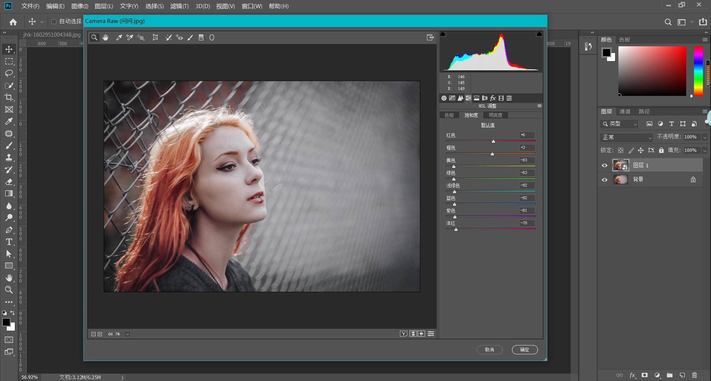Toggle visibility of the 背景 layer
711x381 pixels.
point(604,180)
